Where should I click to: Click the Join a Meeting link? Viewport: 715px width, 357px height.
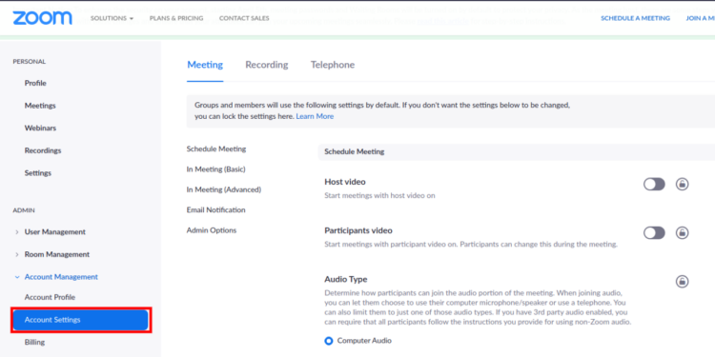coord(701,18)
